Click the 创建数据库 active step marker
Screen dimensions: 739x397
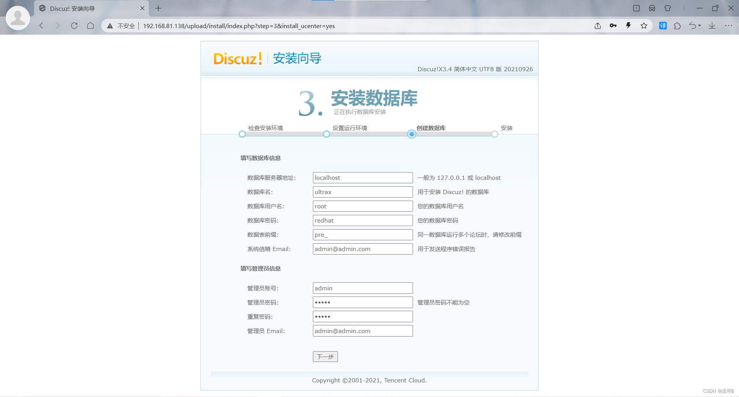point(411,134)
